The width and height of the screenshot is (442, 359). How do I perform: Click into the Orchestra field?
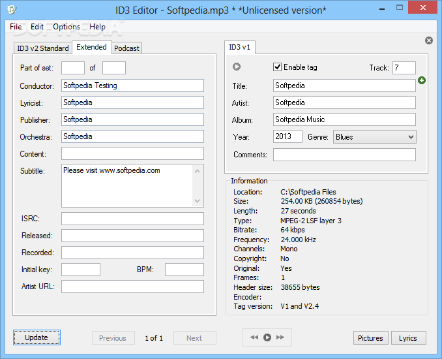[132, 136]
